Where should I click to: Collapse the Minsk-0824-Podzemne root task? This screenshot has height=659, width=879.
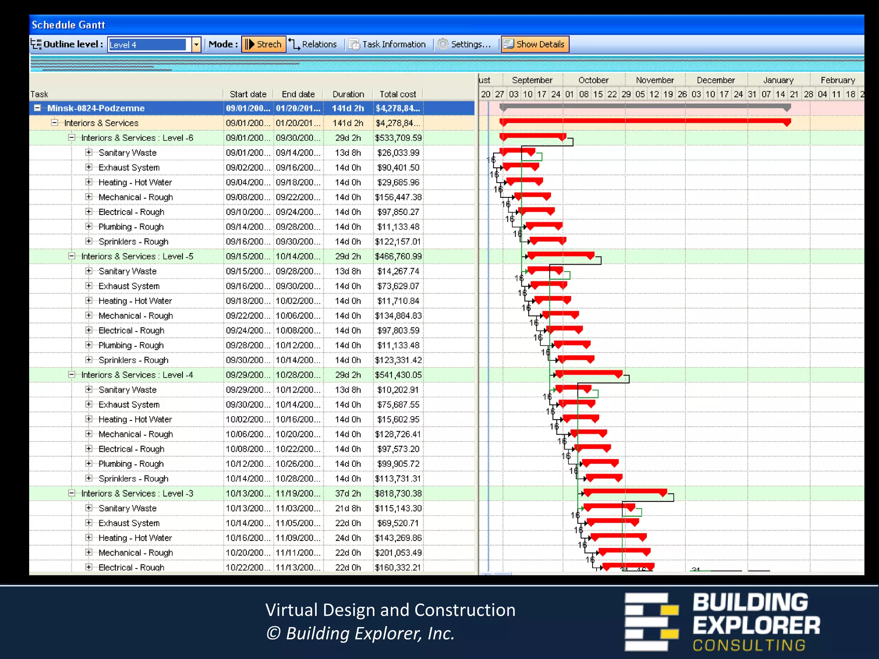pyautogui.click(x=37, y=108)
